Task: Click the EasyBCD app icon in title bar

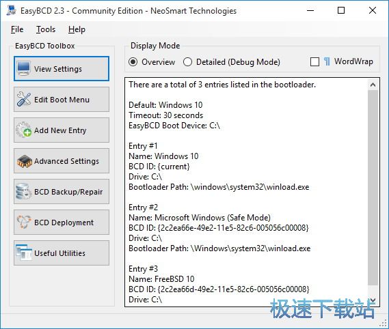Action: (x=12, y=10)
